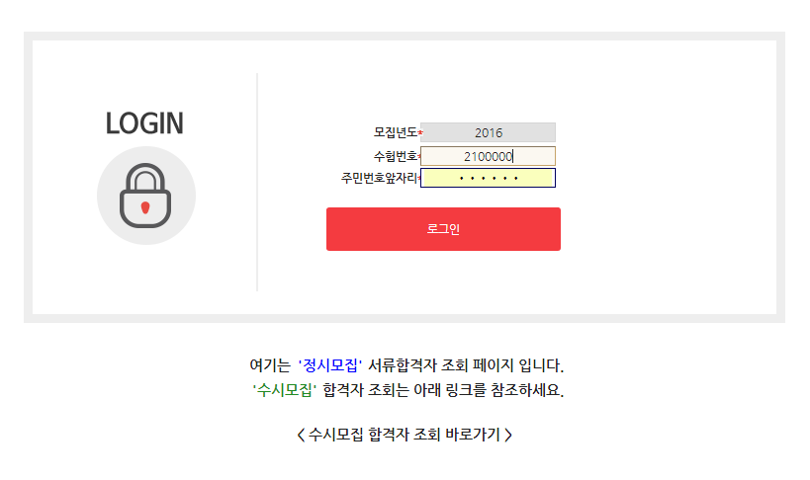Click the left angle bracket before 수시모집 link

pyautogui.click(x=301, y=434)
